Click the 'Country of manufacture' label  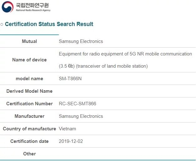pyautogui.click(x=29, y=129)
